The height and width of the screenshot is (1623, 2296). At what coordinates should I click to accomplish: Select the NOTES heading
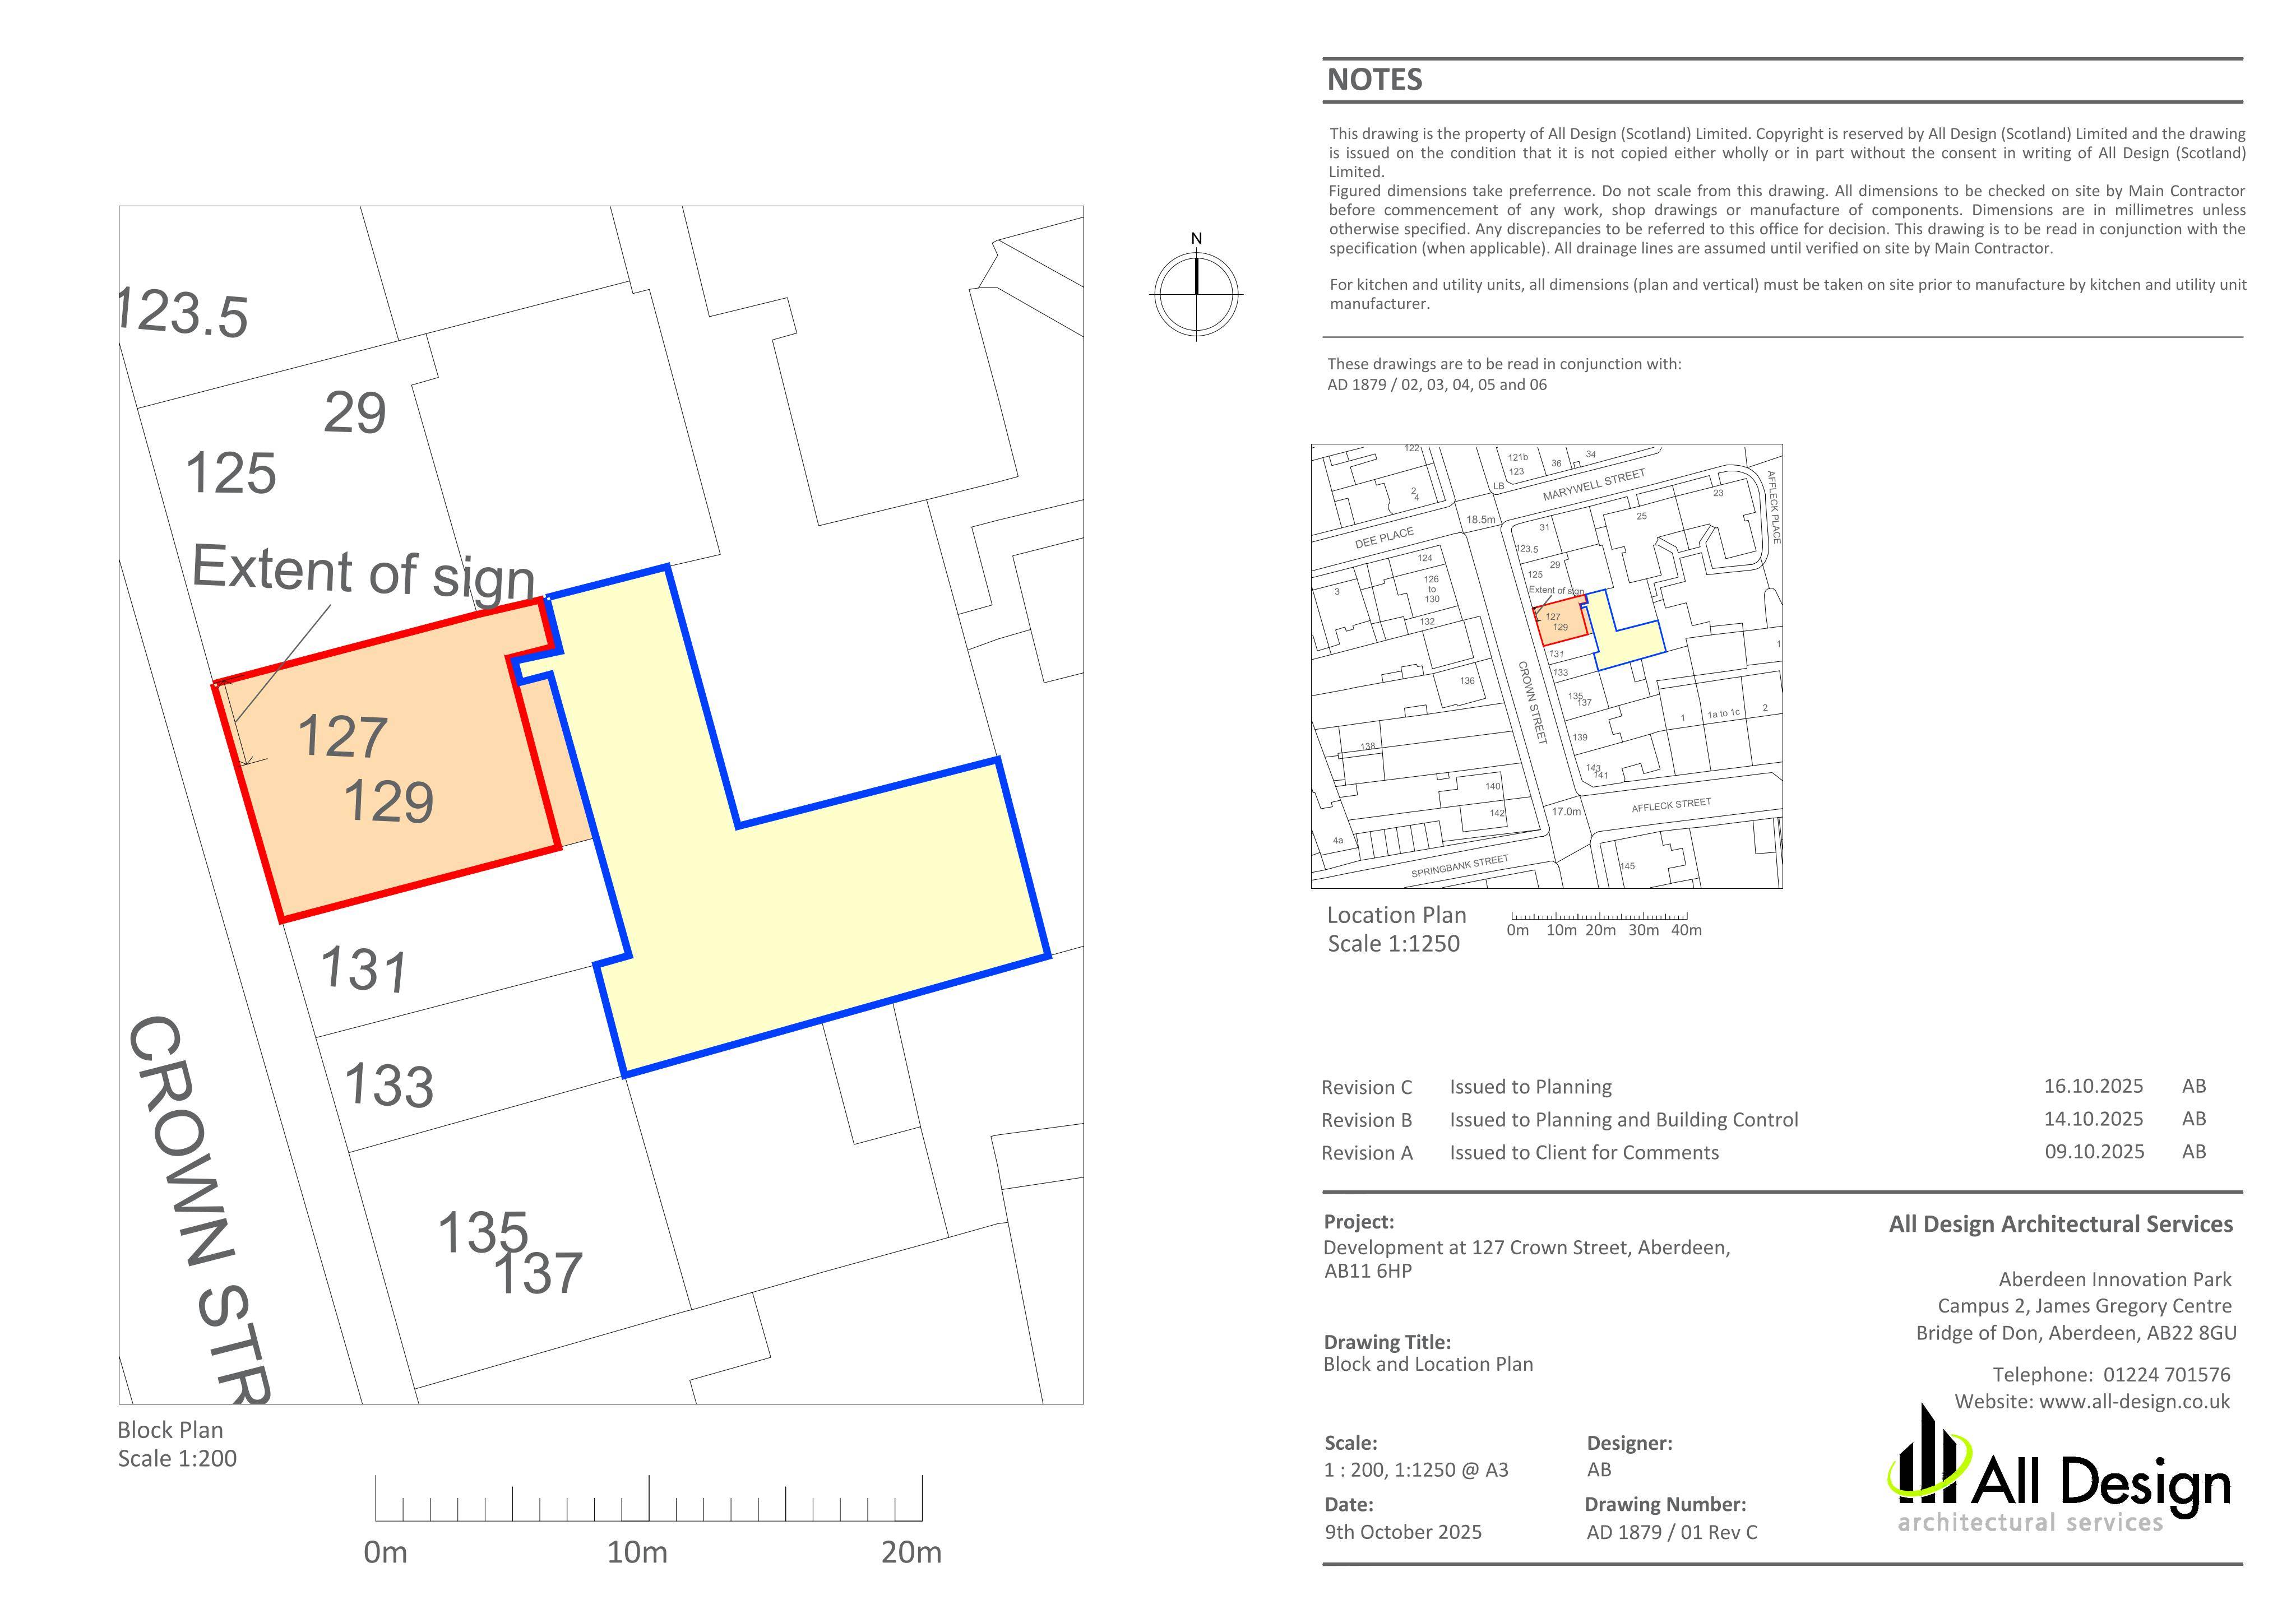pyautogui.click(x=1374, y=80)
